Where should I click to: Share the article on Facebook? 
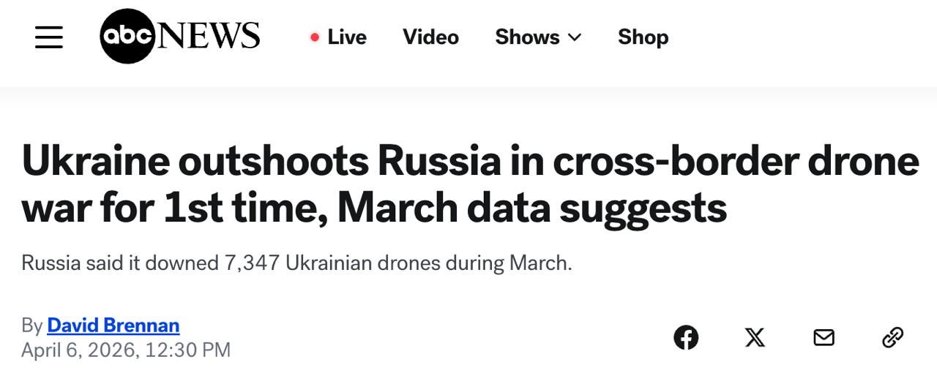686,337
